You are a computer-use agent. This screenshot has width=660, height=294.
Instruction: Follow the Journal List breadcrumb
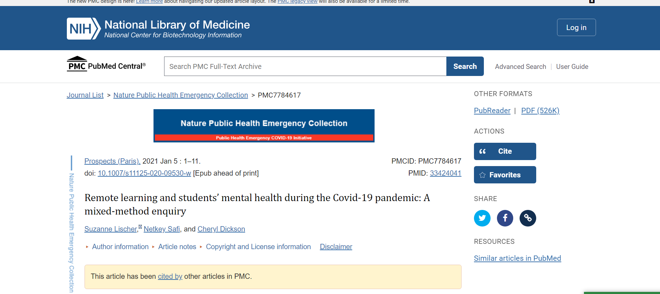point(85,95)
